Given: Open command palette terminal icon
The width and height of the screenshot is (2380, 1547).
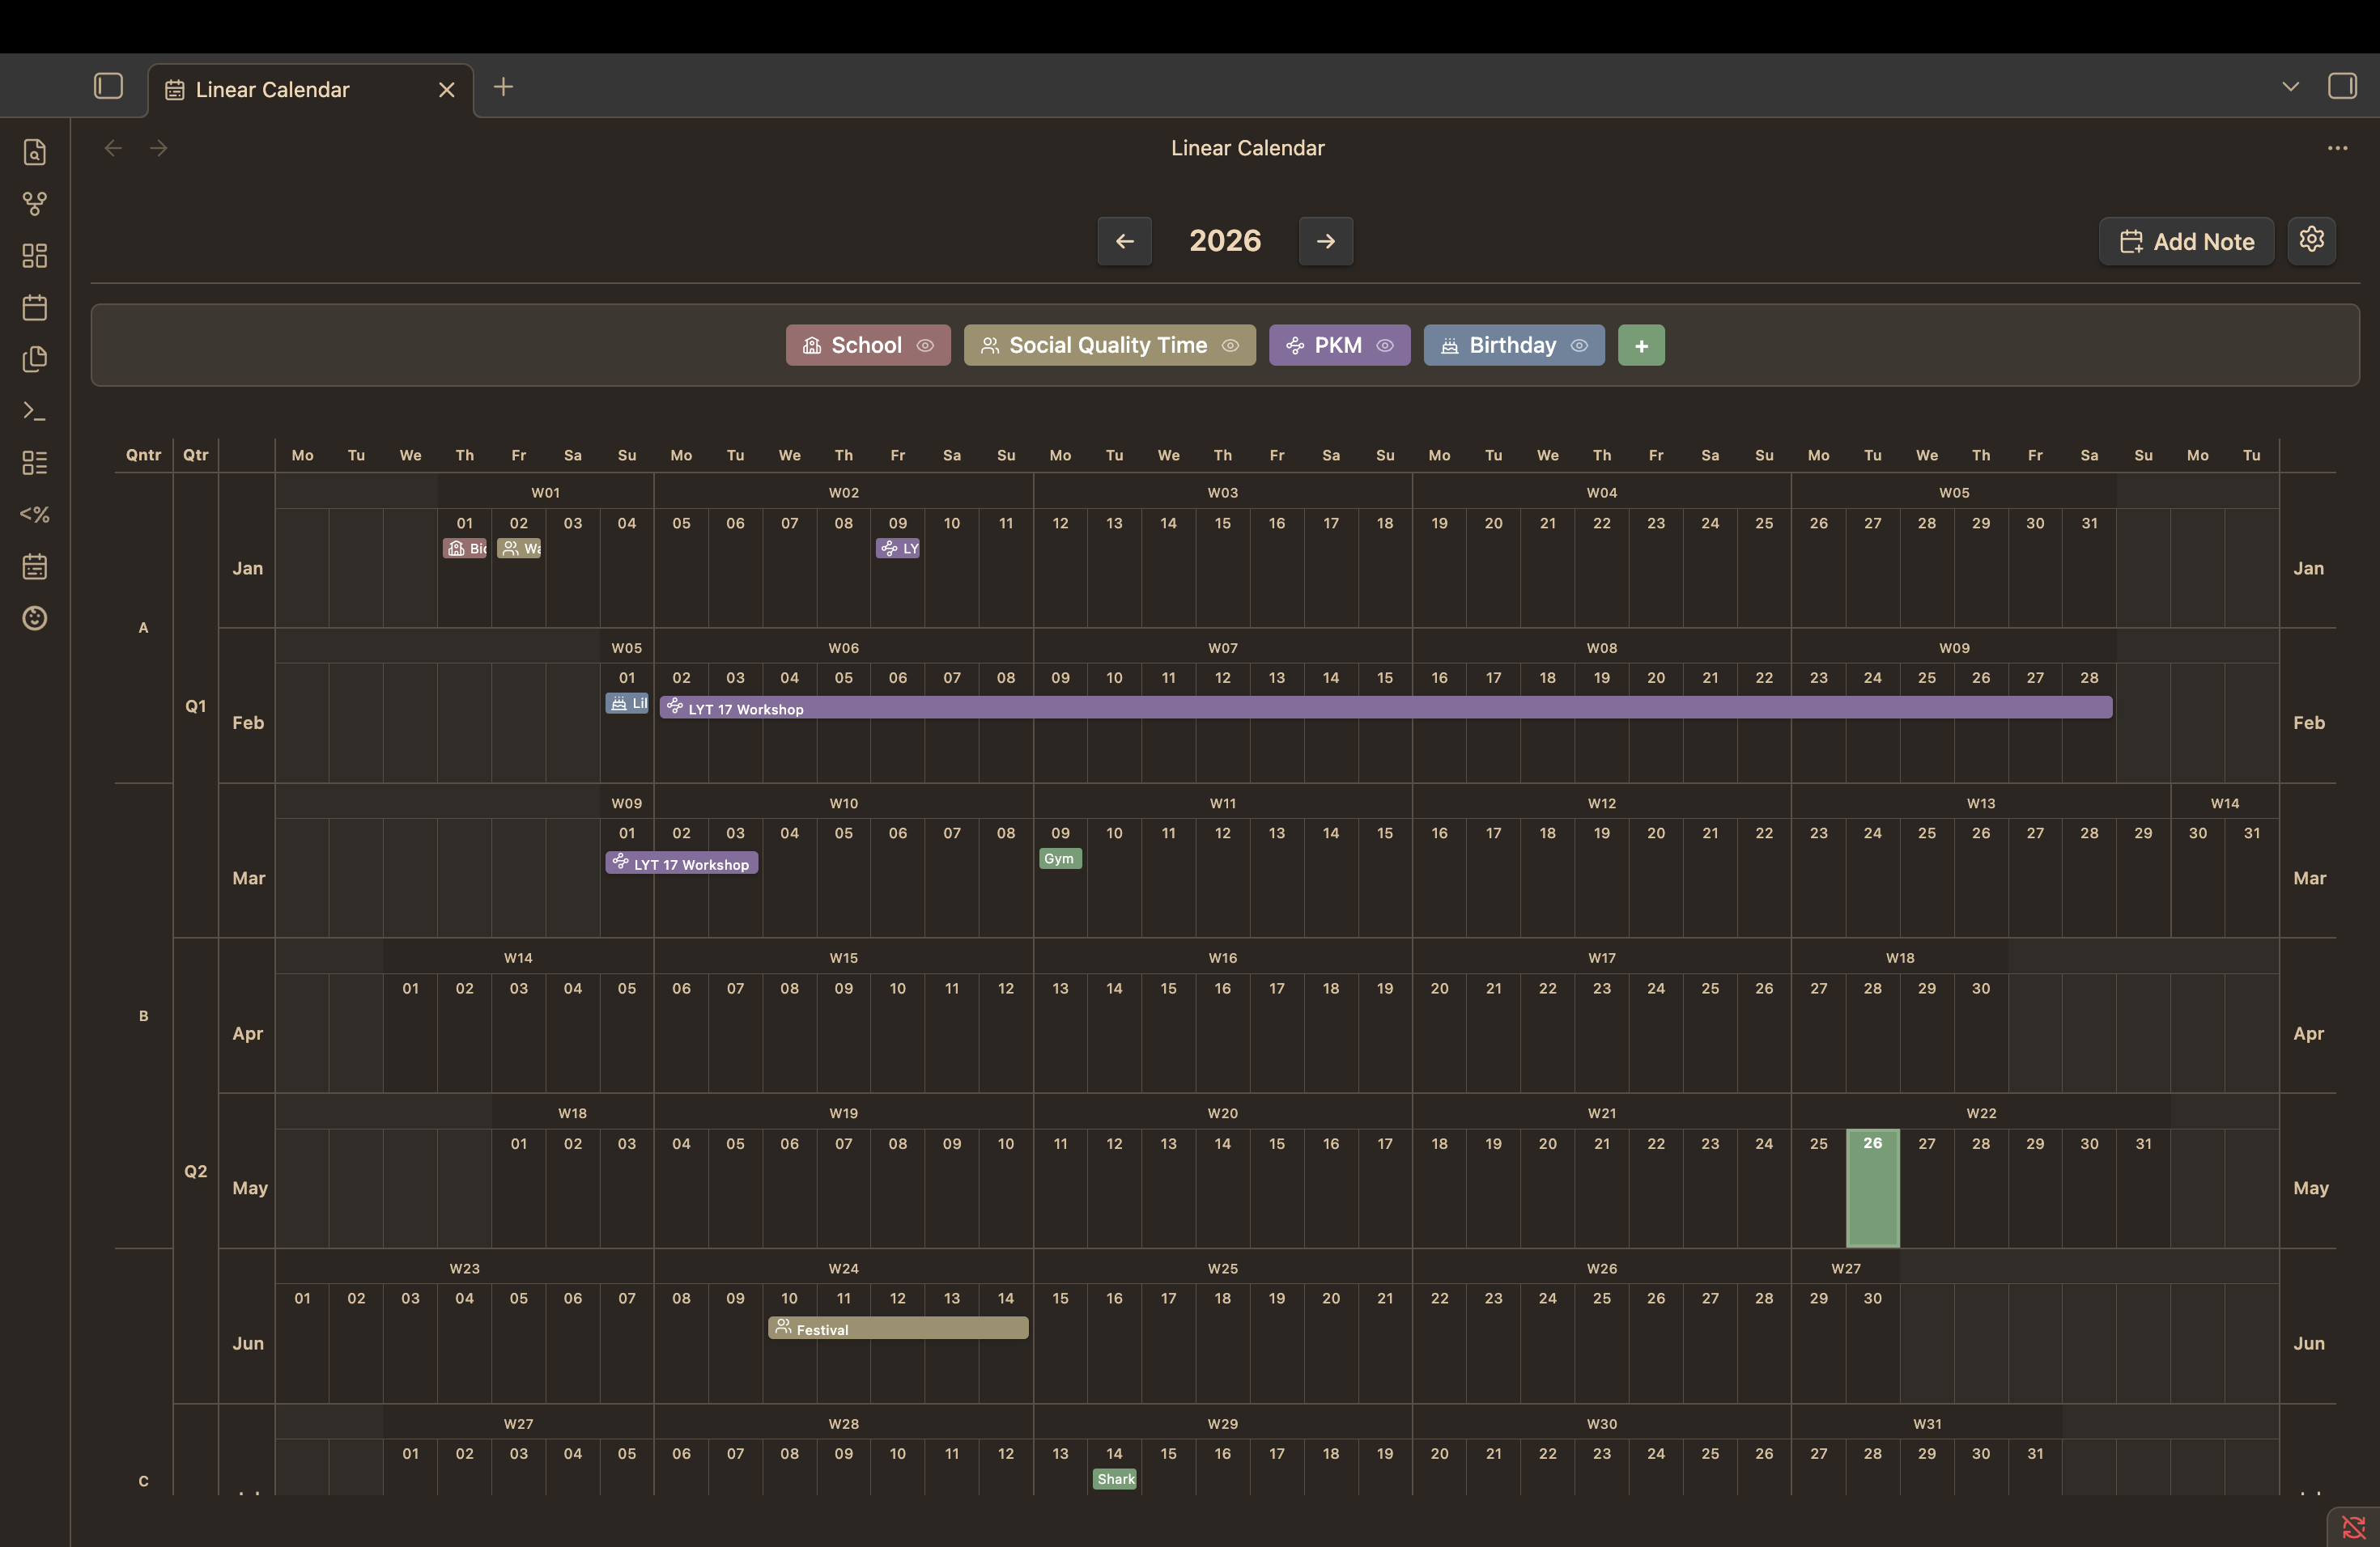Looking at the screenshot, I should point(35,411).
